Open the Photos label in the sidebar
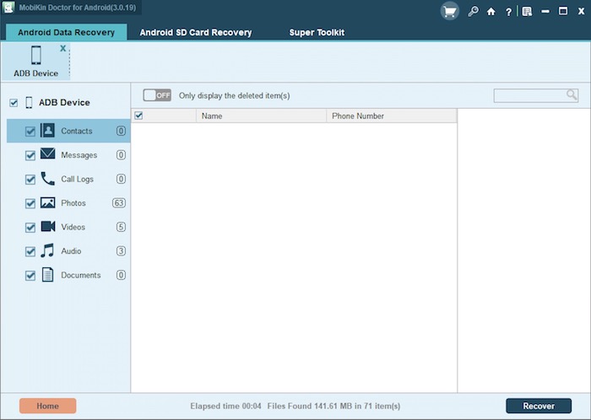591x420 pixels. (73, 203)
